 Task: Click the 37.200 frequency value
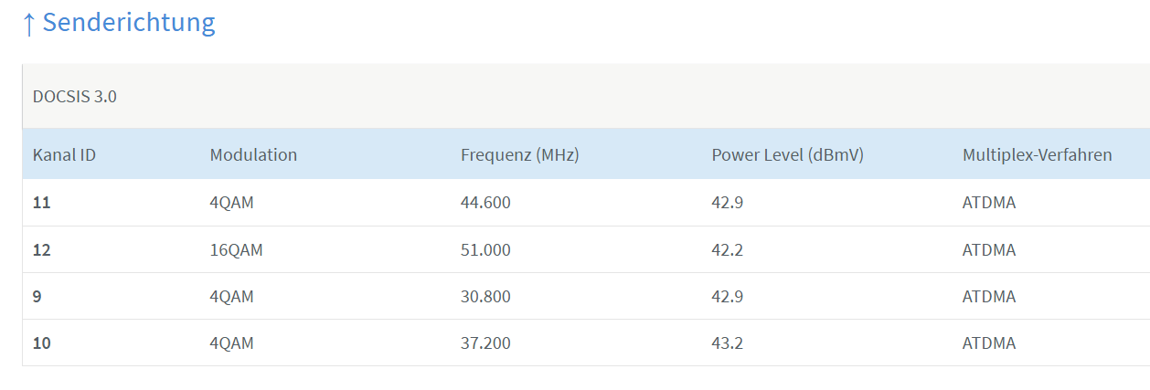485,343
